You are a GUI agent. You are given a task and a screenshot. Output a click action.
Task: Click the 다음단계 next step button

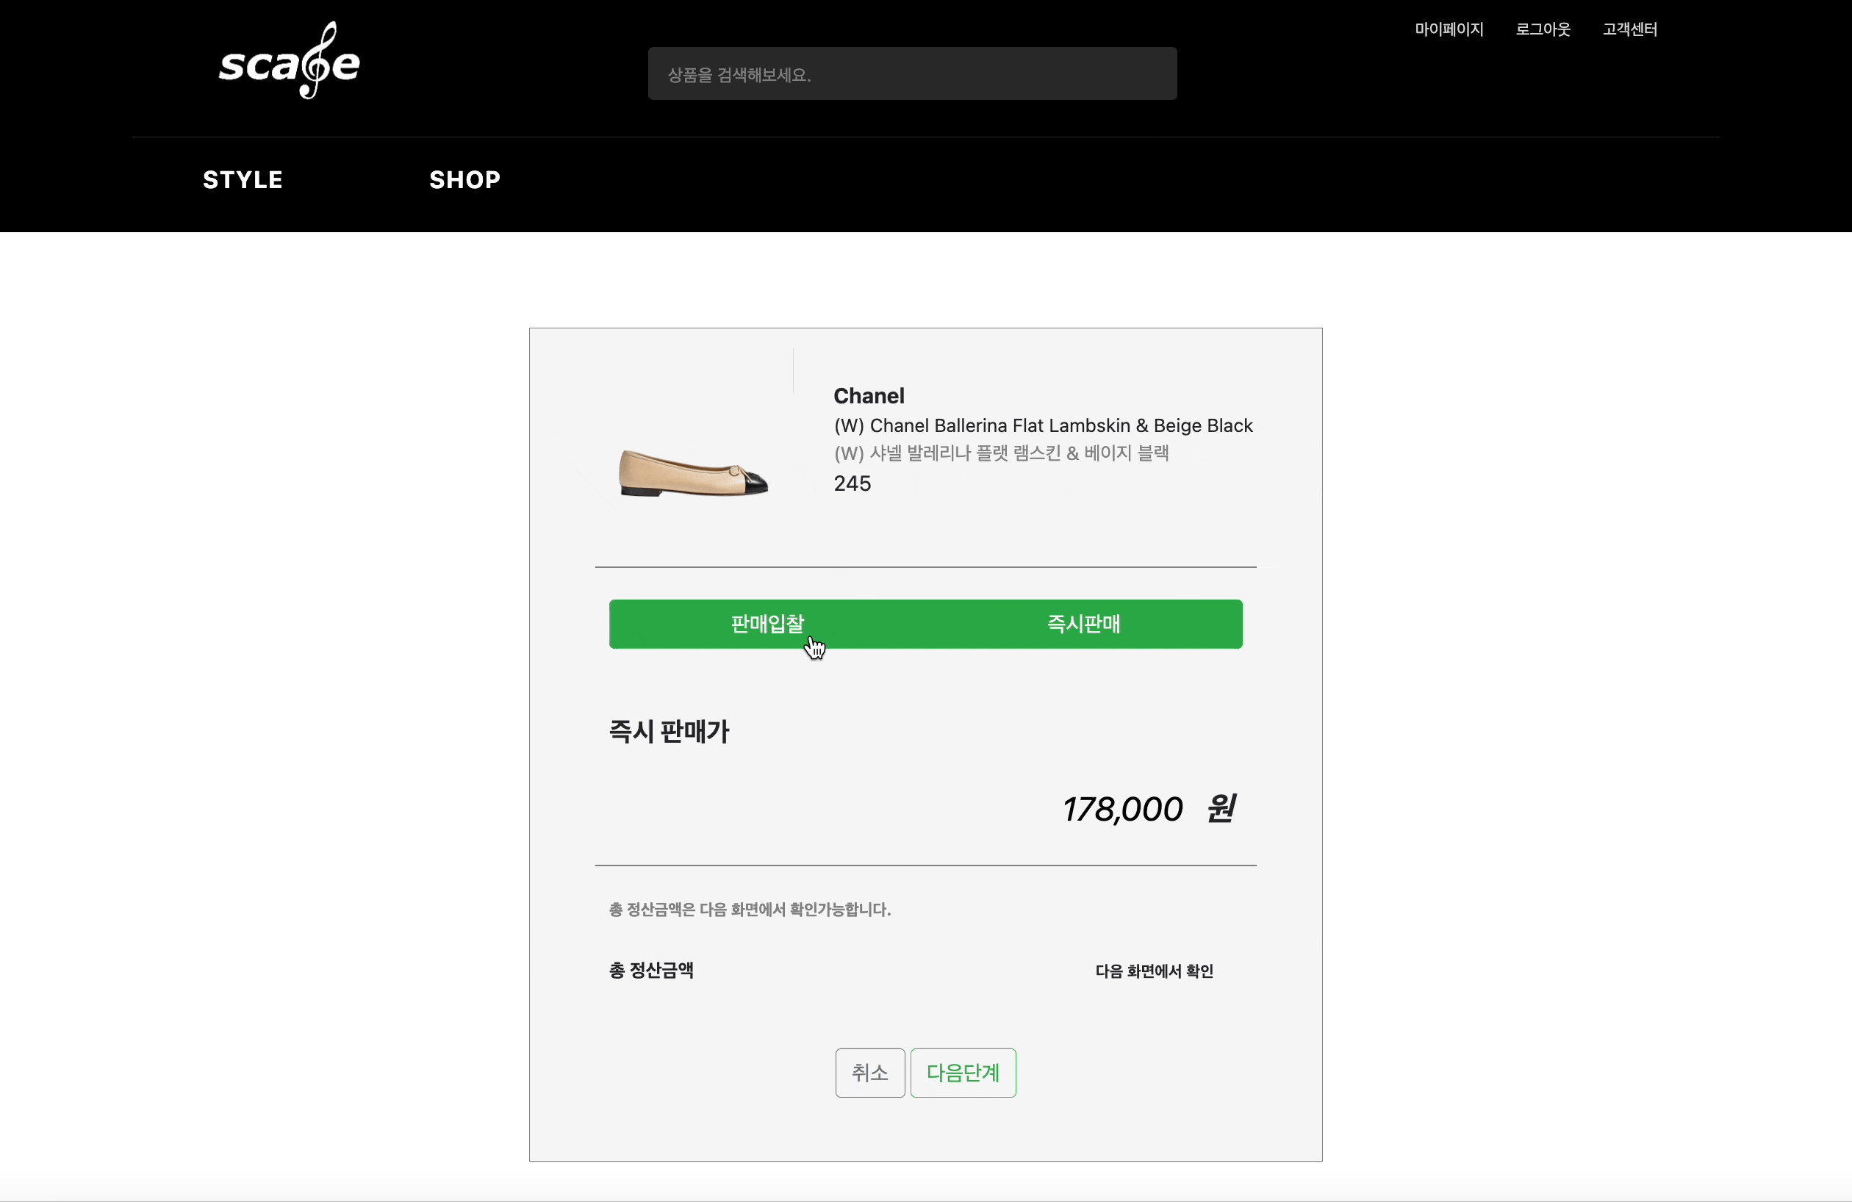(x=963, y=1073)
